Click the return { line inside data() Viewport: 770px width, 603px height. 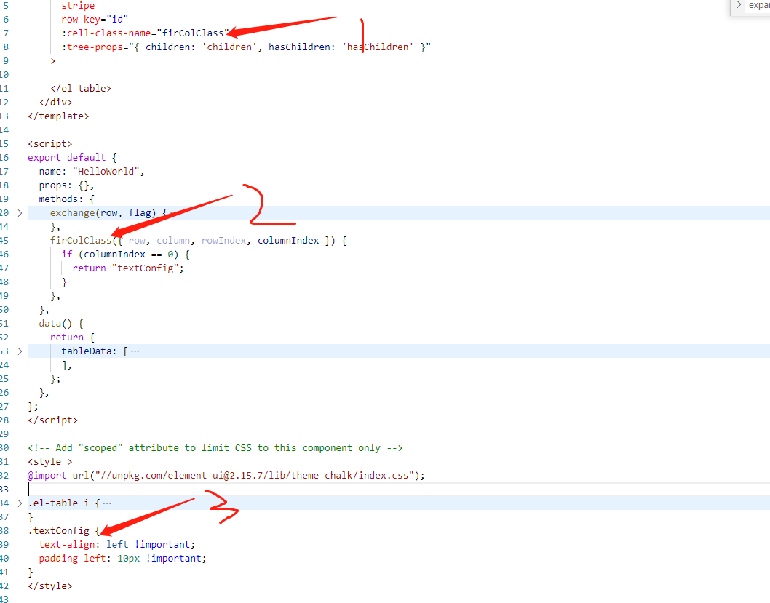[72, 338]
